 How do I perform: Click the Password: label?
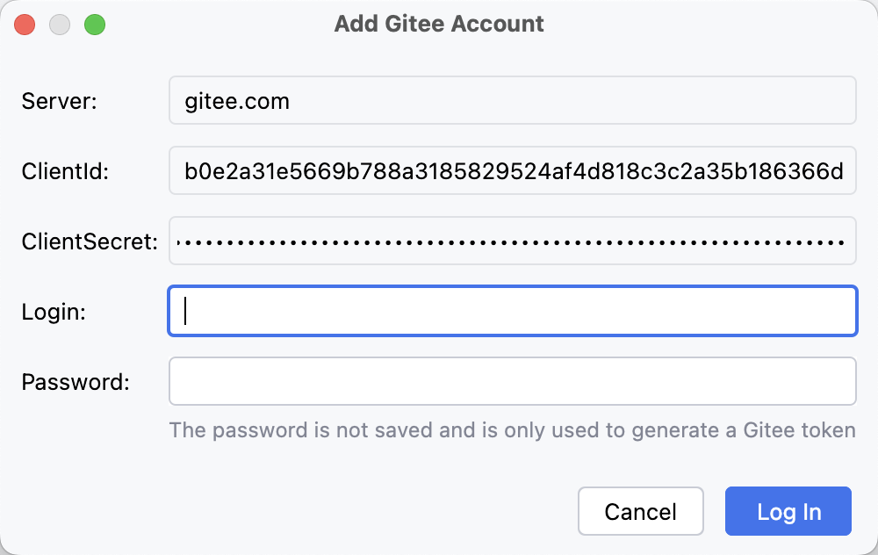(x=76, y=383)
